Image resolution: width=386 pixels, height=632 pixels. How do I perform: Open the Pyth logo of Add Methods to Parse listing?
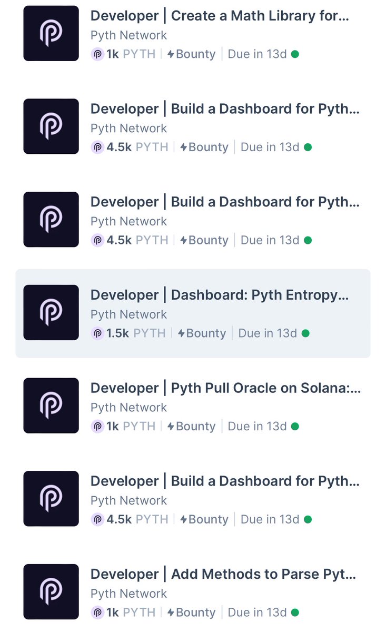pyautogui.click(x=51, y=591)
